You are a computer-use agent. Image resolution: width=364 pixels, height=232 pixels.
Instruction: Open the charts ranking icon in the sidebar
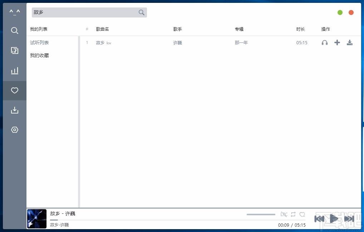point(15,70)
